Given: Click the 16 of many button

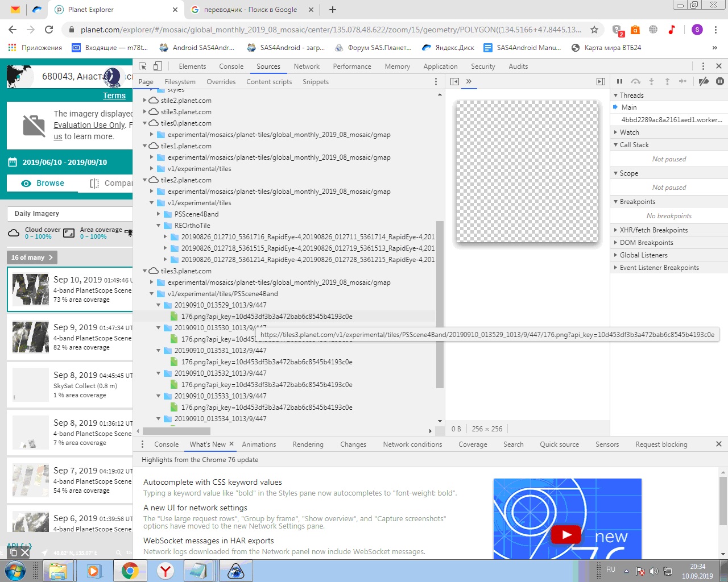Looking at the screenshot, I should click(32, 257).
